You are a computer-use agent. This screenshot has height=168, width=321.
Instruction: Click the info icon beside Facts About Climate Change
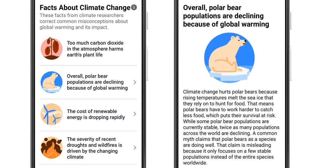coord(134,7)
